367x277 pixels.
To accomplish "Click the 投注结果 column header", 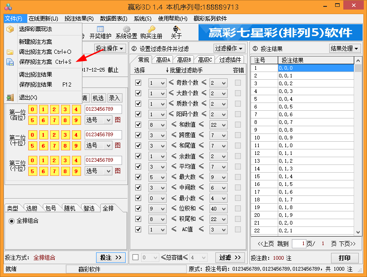I will coord(316,60).
